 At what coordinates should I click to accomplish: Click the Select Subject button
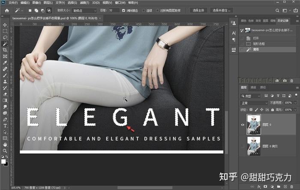point(198,11)
